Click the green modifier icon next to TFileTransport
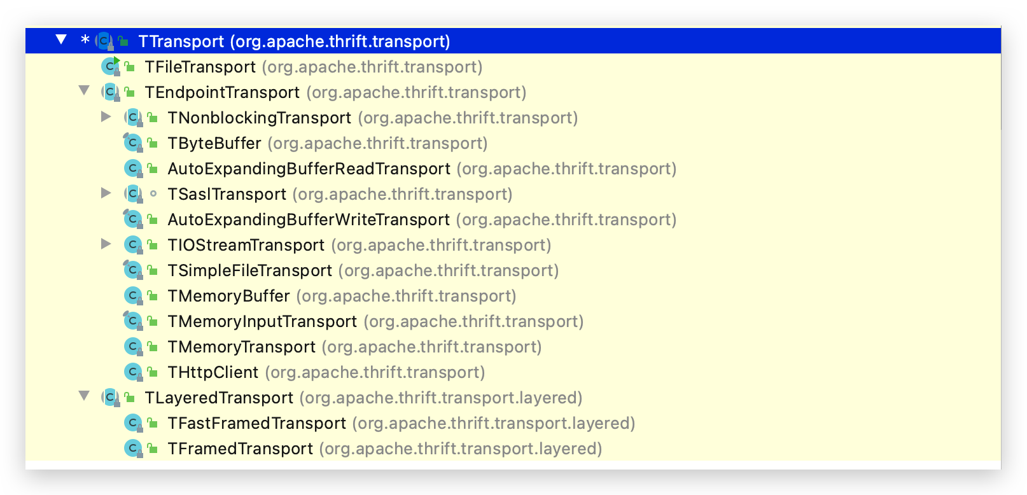 126,66
